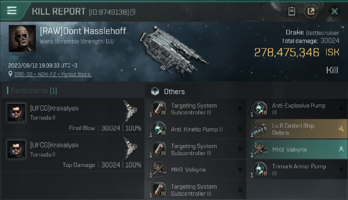Click the X beside Anti Kinetic Pump III
348x200 pixels.
240,129
